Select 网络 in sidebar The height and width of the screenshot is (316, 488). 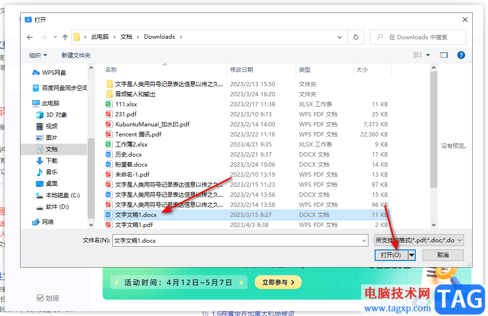click(x=43, y=222)
